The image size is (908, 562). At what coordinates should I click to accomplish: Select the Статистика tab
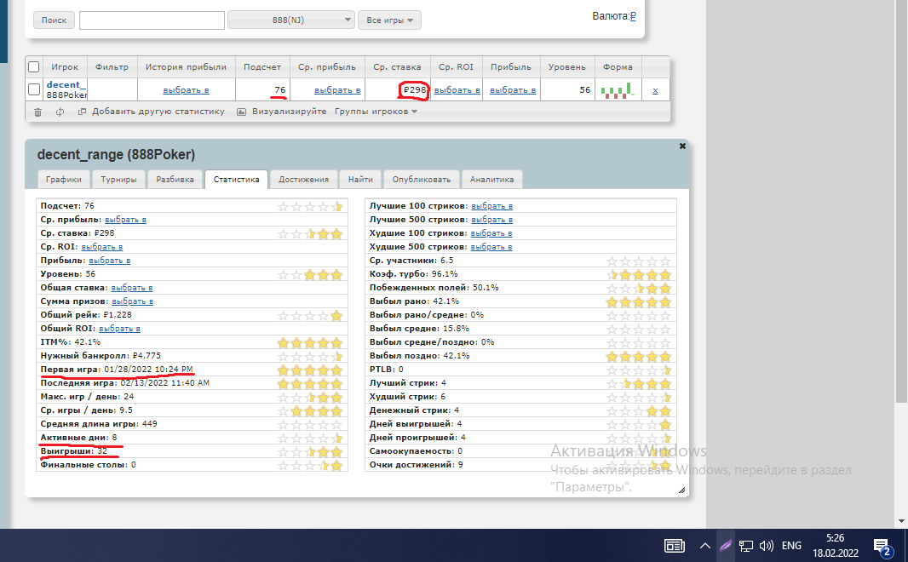[x=236, y=180]
